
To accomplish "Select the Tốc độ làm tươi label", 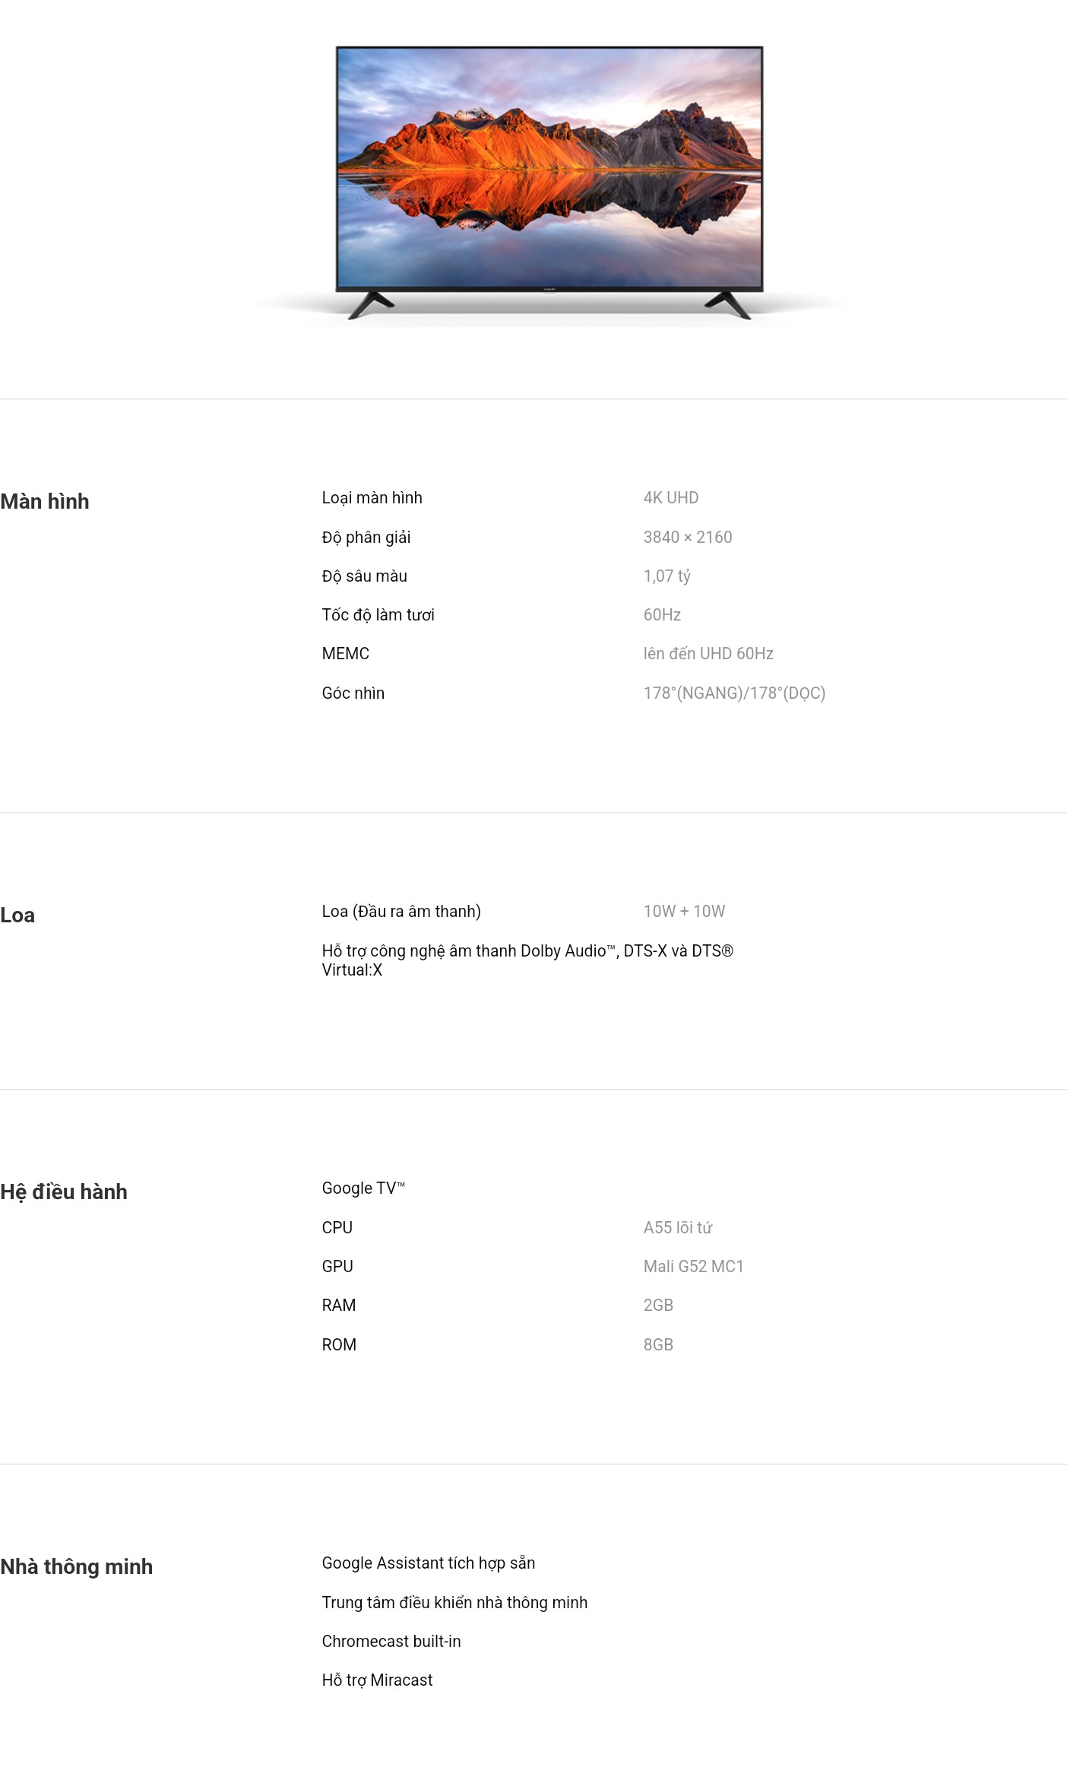I will click(378, 615).
